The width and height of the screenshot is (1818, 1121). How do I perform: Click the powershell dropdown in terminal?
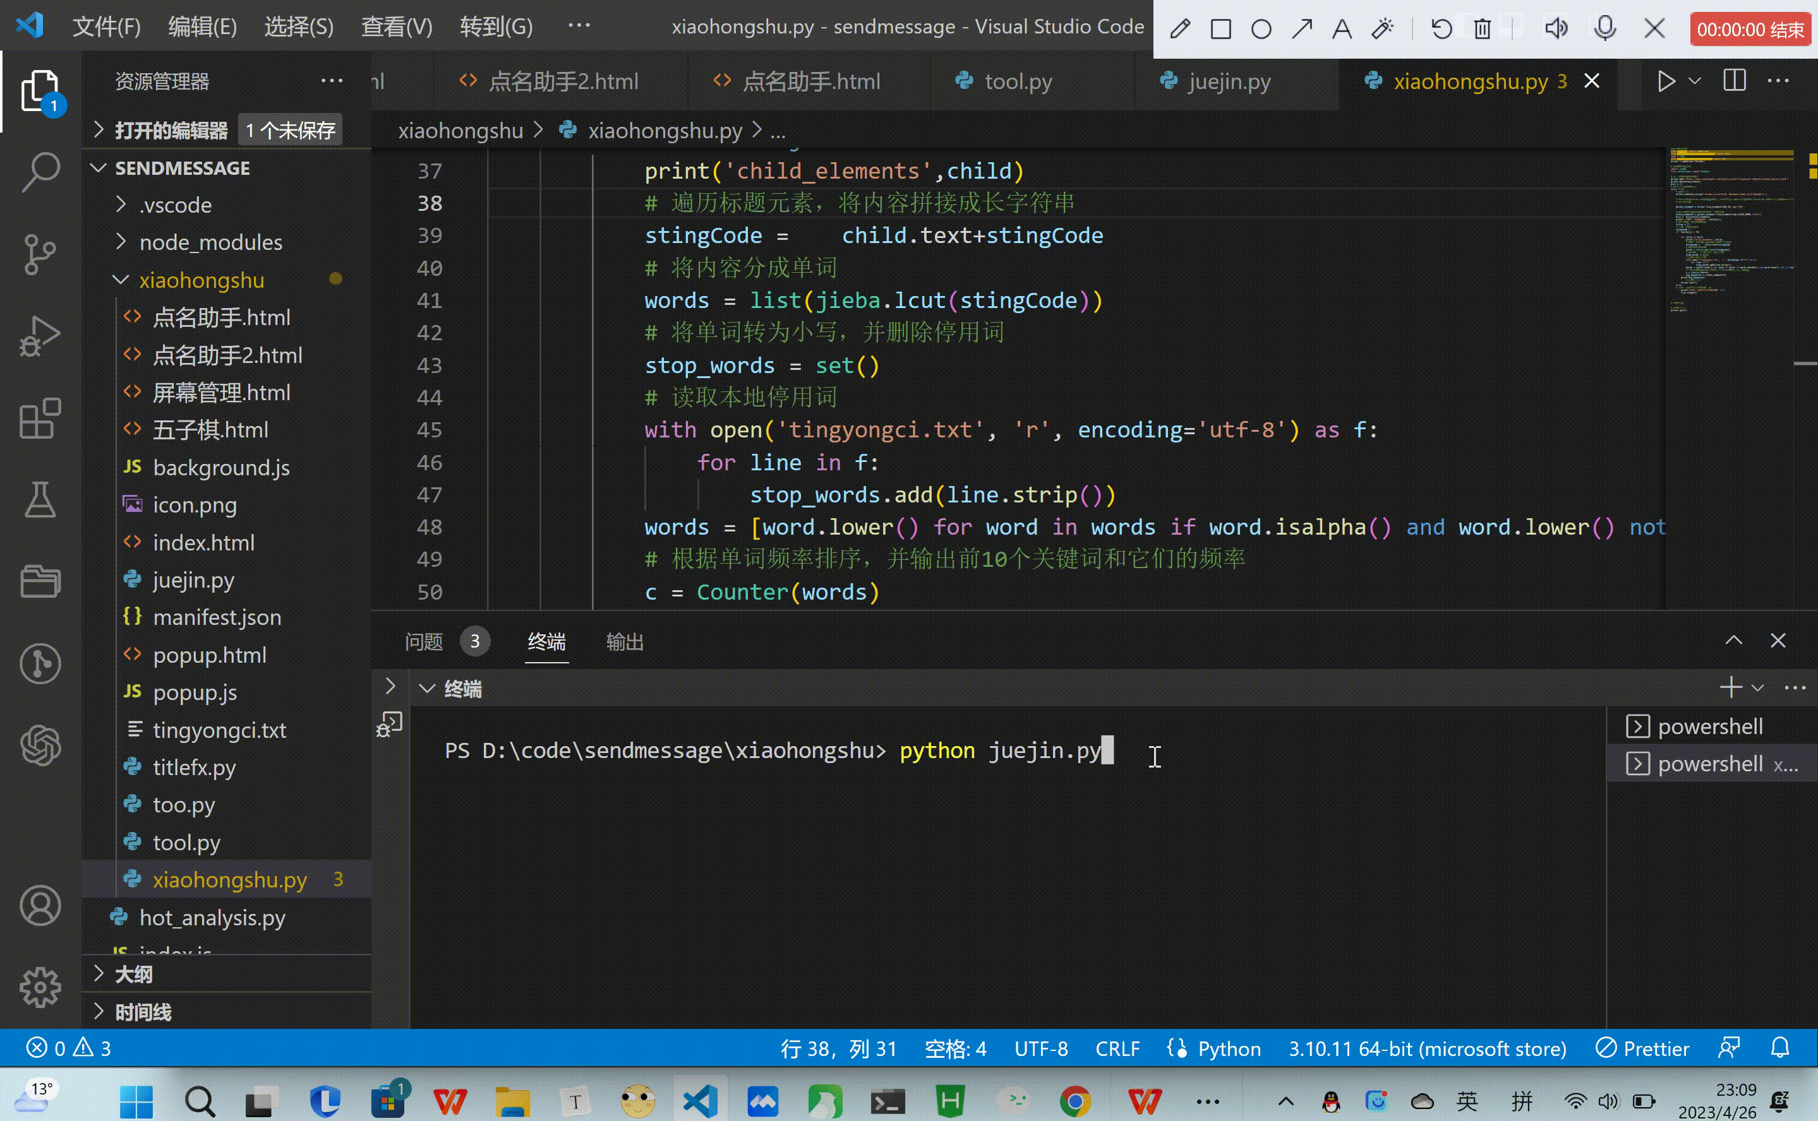click(x=1757, y=687)
